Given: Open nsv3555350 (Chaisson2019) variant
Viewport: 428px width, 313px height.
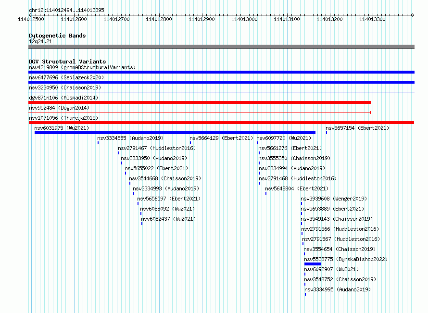Looking at the screenshot, I should click(x=294, y=158).
